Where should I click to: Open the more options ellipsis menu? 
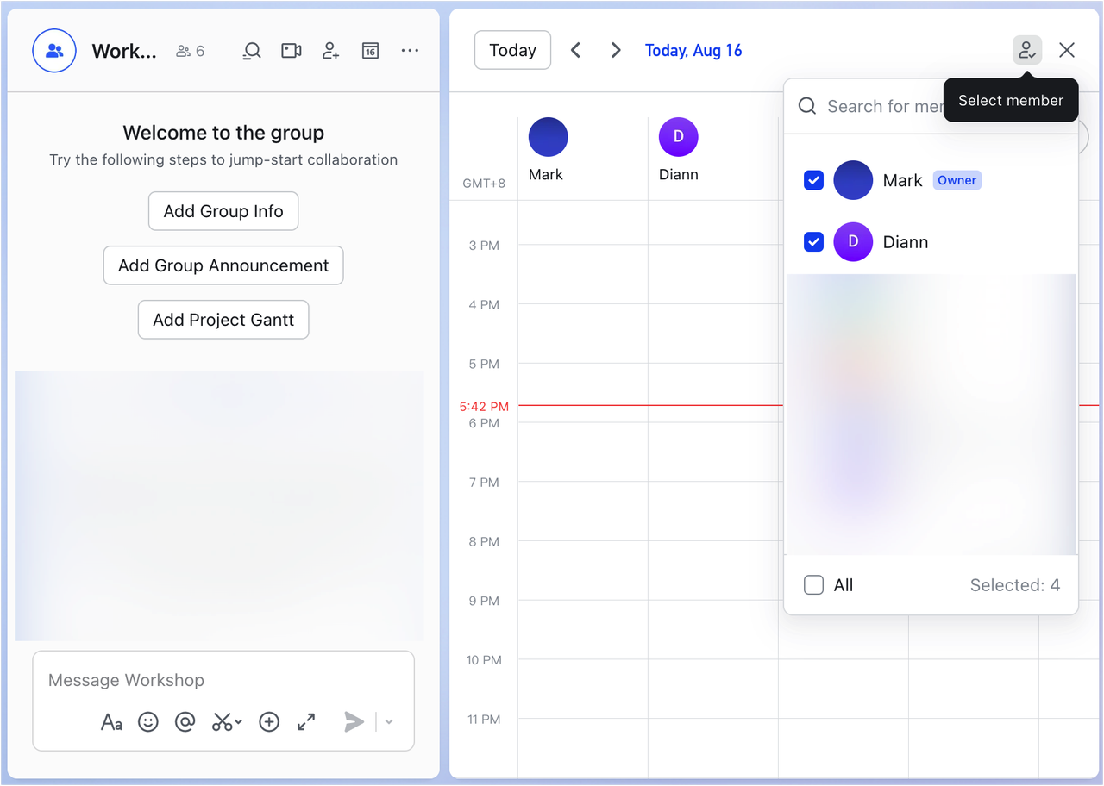click(410, 51)
